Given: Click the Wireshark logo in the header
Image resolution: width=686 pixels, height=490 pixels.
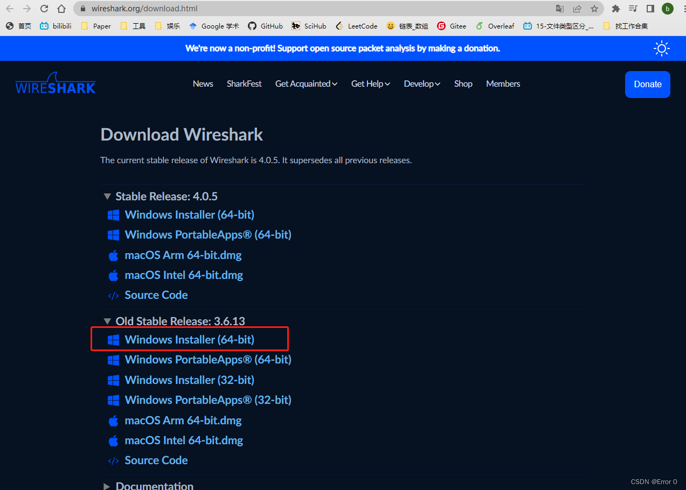Looking at the screenshot, I should click(x=55, y=82).
